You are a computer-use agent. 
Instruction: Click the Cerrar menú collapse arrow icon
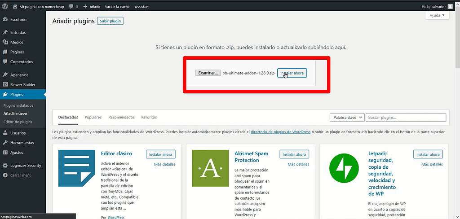[x=5, y=175]
